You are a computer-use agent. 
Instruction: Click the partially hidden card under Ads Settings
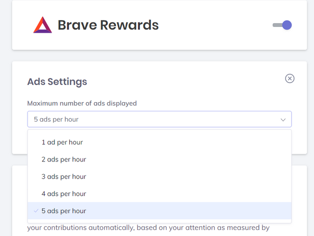click(x=299, y=200)
